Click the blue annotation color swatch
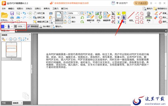Image resolution: width=168 pixels, height=106 pixels. coord(3,26)
